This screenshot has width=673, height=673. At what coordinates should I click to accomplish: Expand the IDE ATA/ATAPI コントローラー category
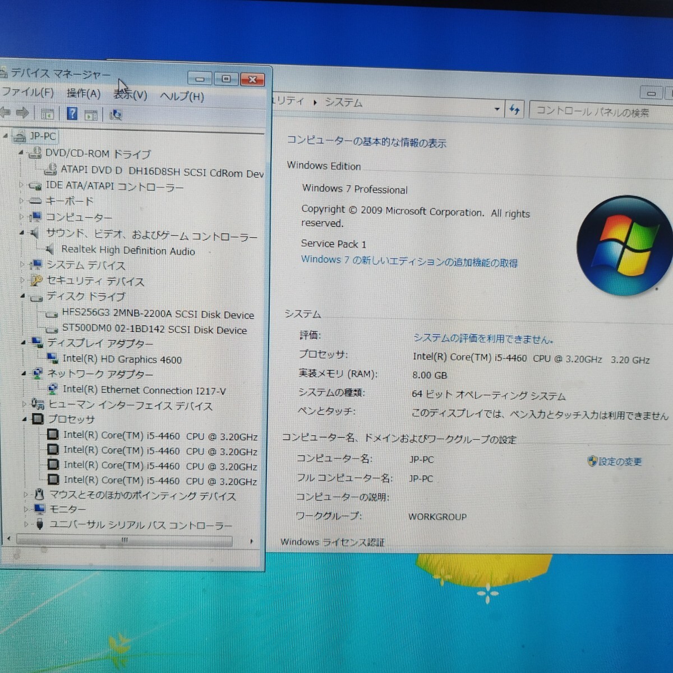tap(21, 185)
